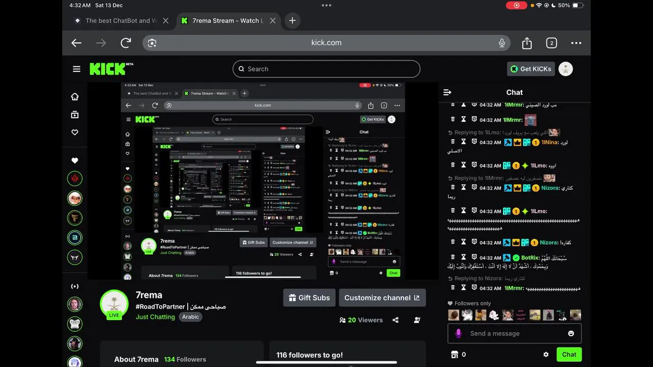The height and width of the screenshot is (367, 653).
Task: Click the recommended broadcast icon in sidebar
Action: [x=75, y=286]
